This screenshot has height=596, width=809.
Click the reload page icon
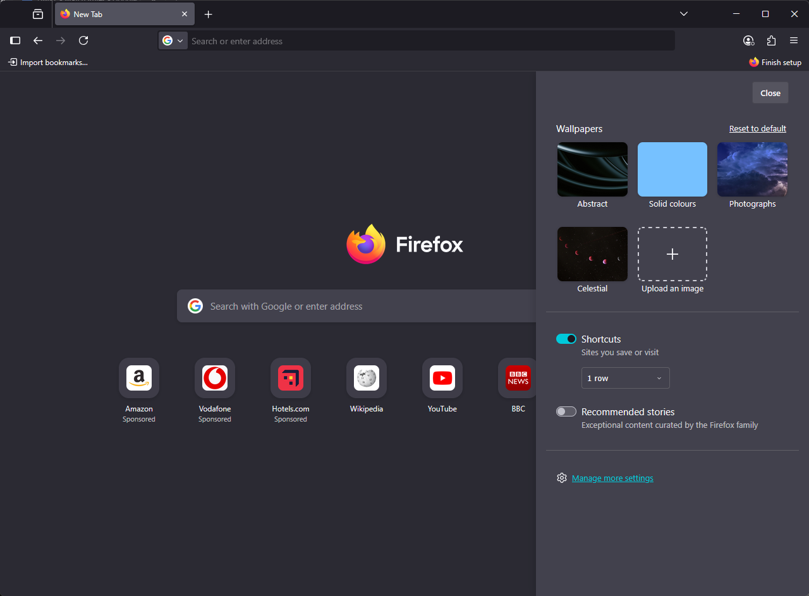[x=83, y=40]
